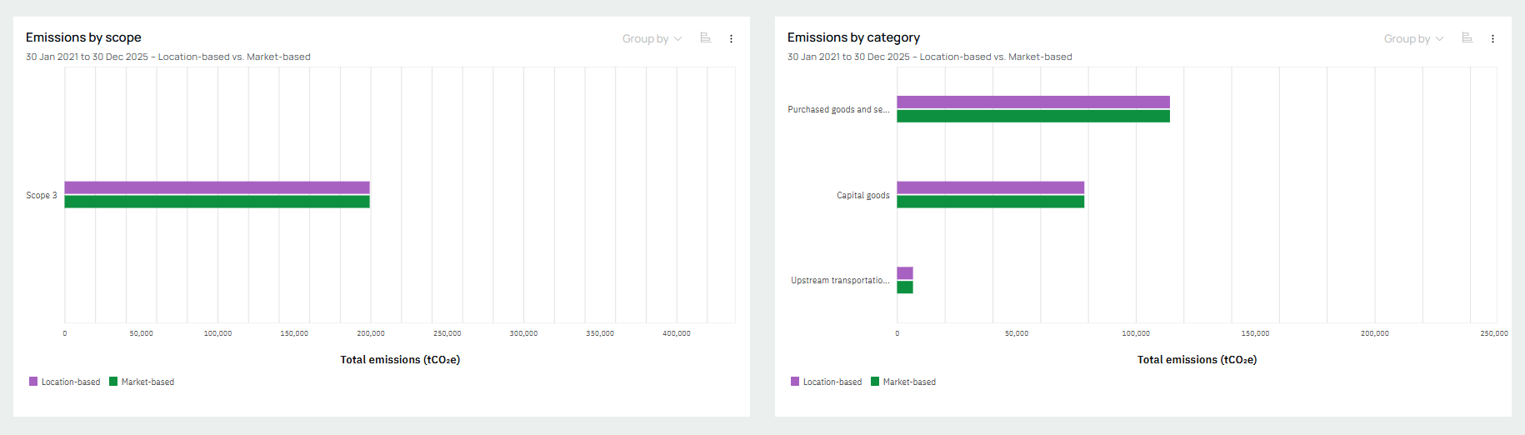Toggle Location-based legend in Emissions by category

pyautogui.click(x=826, y=382)
